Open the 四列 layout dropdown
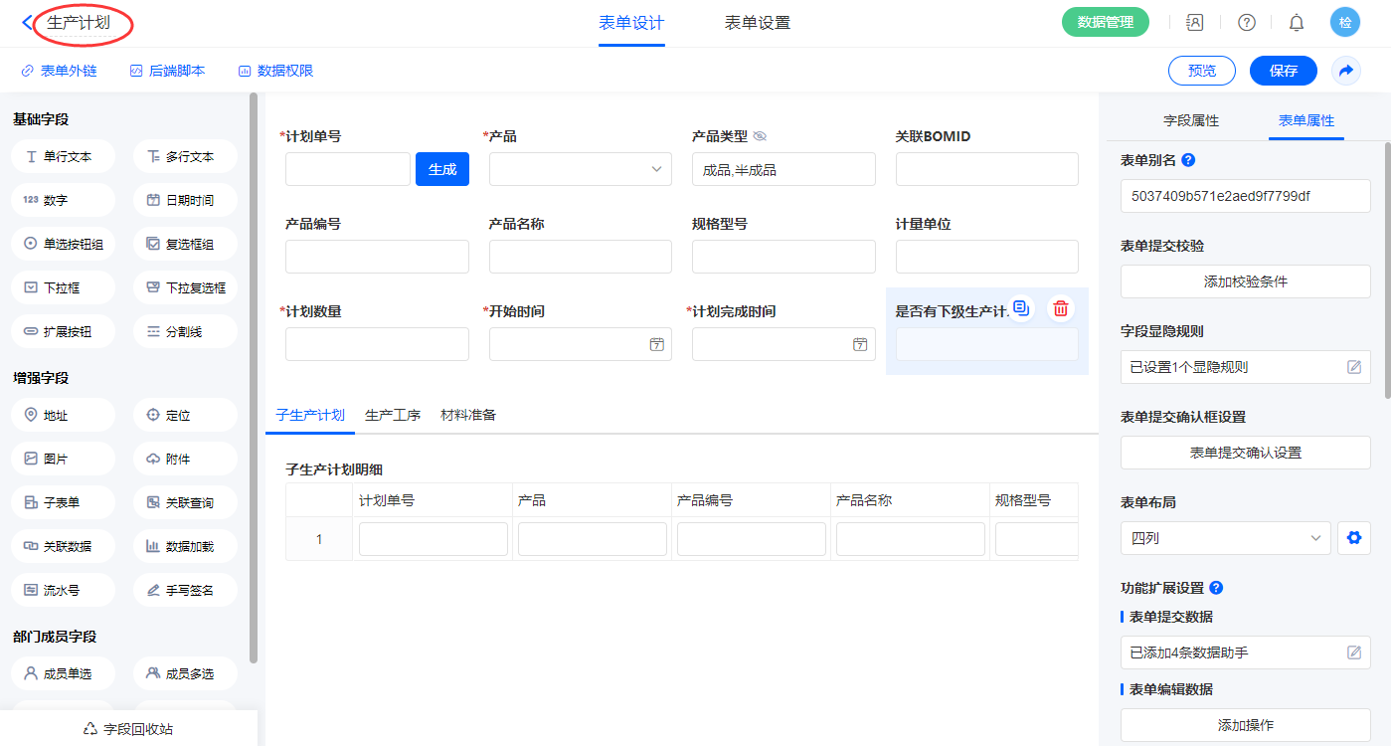 pyautogui.click(x=1225, y=538)
